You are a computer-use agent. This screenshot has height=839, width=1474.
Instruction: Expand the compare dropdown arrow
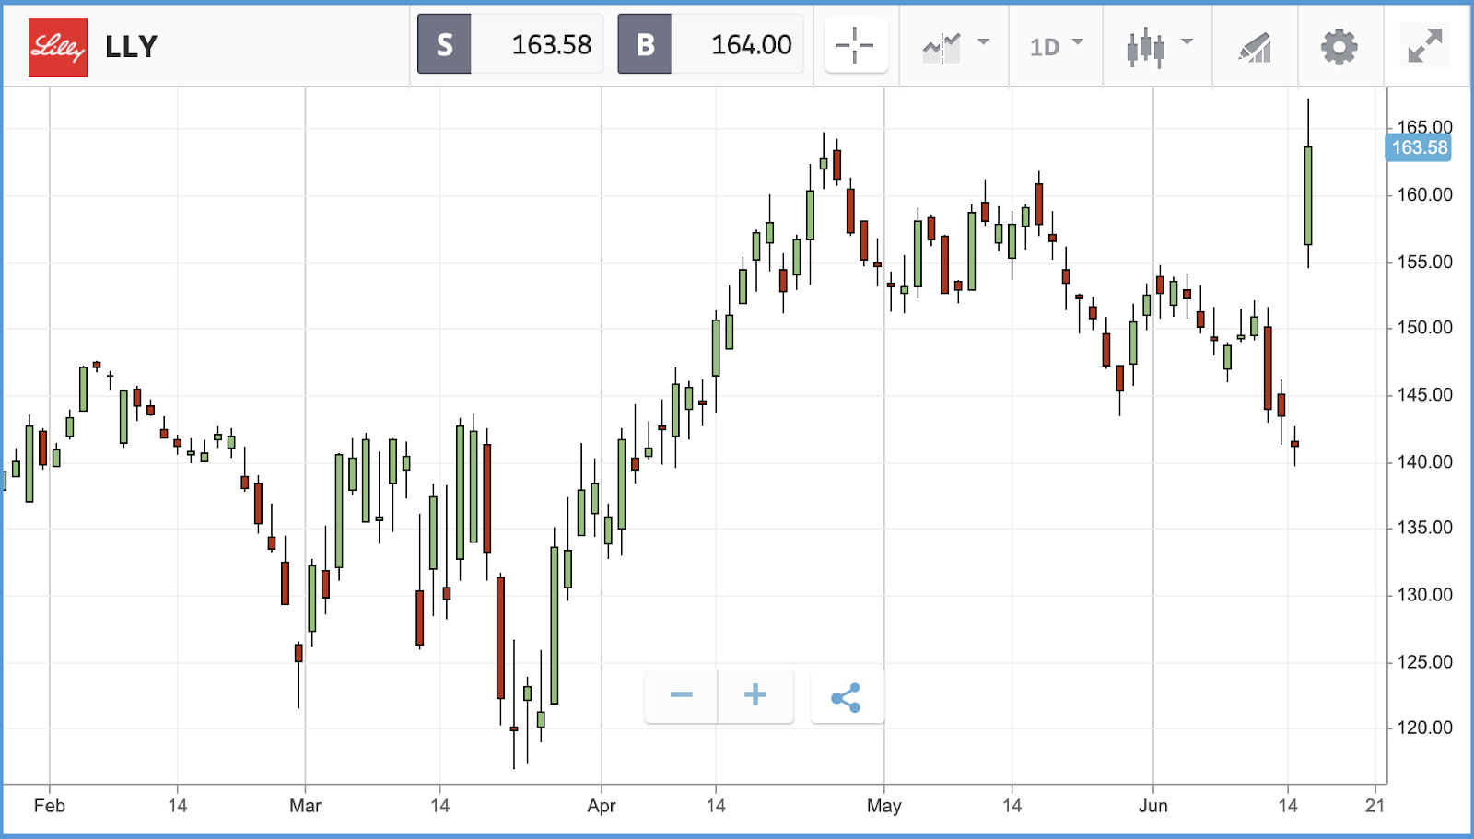(x=984, y=42)
